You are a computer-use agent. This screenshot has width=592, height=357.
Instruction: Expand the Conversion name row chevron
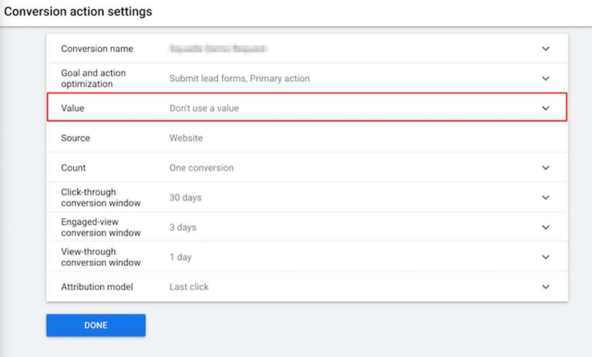(x=545, y=49)
